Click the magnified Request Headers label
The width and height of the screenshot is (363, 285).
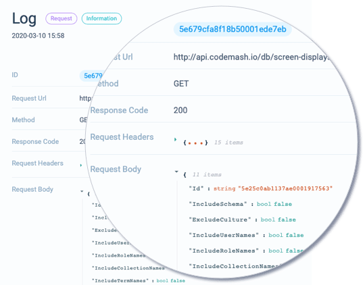tap(122, 137)
